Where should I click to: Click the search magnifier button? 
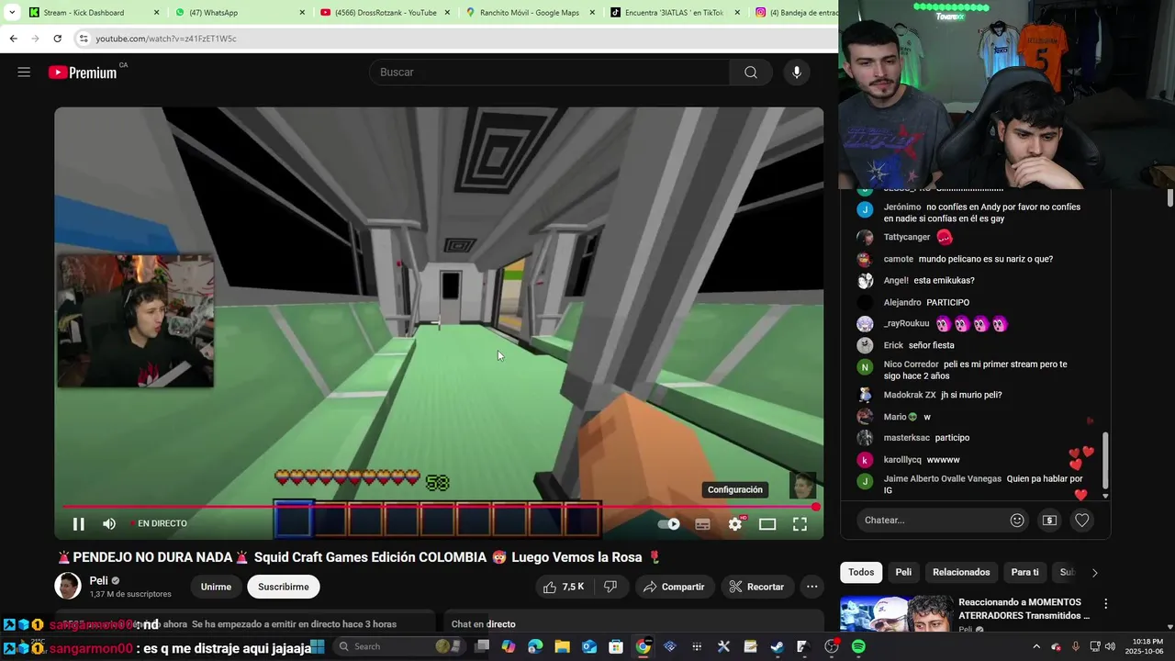pos(751,73)
